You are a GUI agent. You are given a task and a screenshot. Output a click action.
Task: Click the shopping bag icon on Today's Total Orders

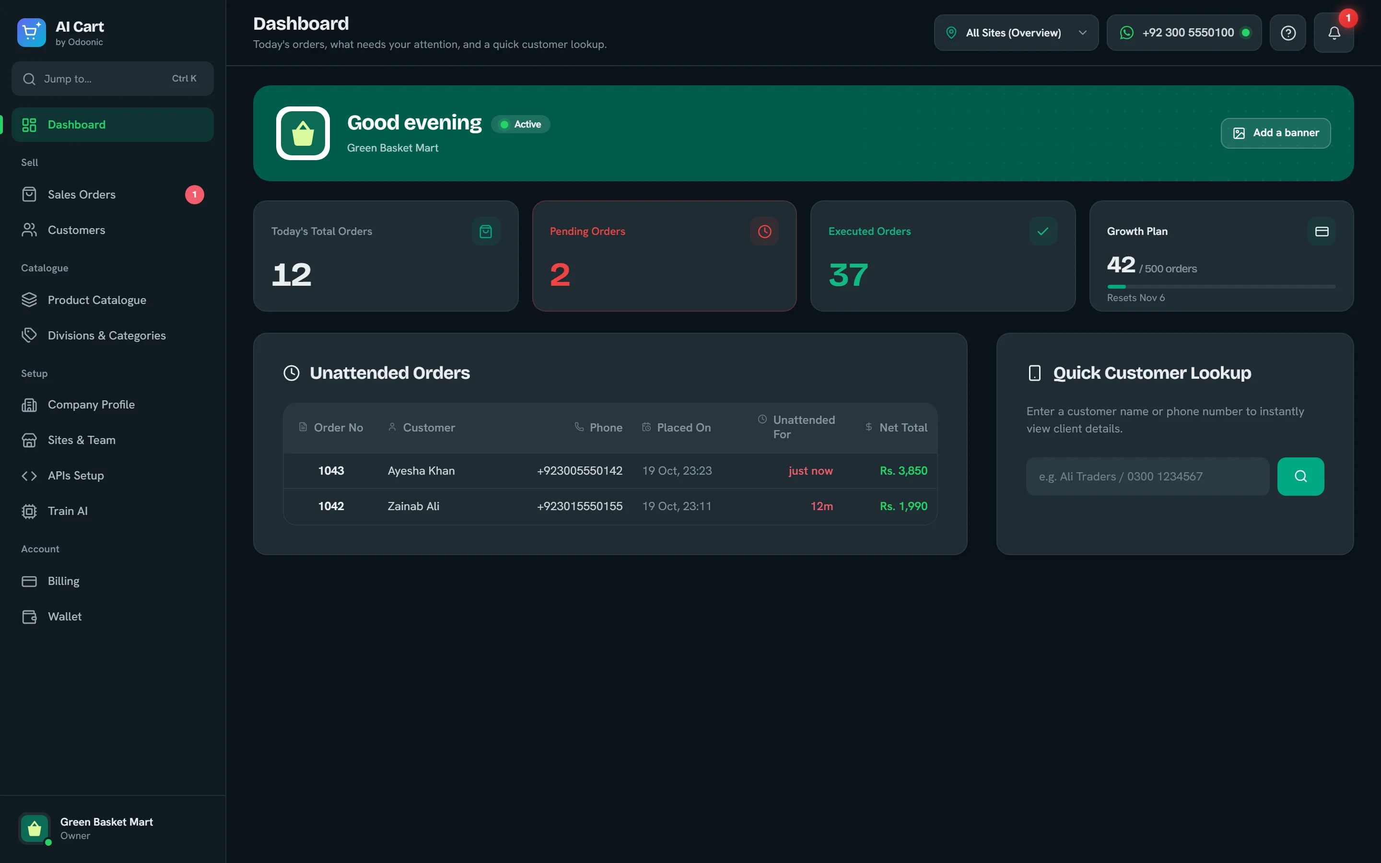486,231
